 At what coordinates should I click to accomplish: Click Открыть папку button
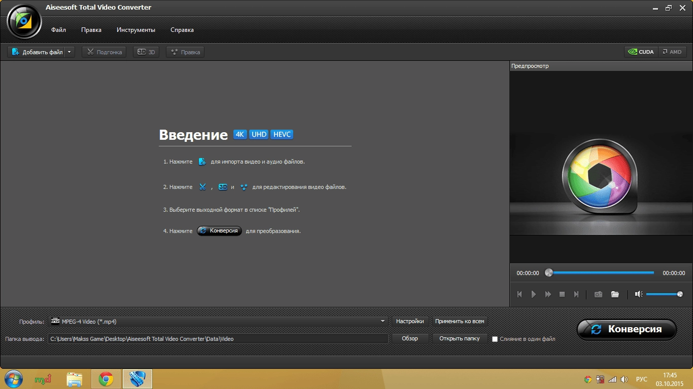(x=460, y=338)
